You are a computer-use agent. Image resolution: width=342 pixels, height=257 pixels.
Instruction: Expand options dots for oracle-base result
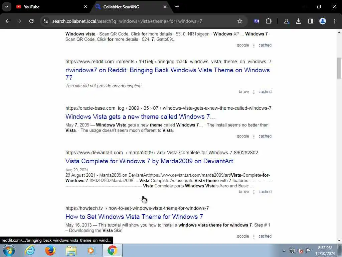[254, 137]
